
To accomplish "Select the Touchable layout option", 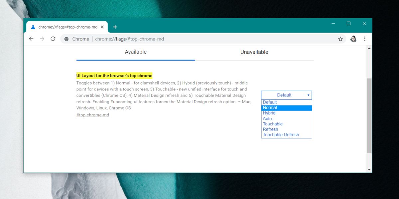I will click(287, 124).
